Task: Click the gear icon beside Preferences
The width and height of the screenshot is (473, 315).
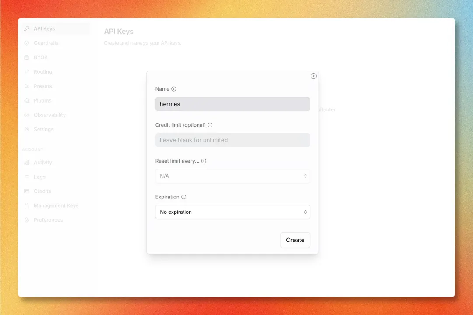Action: click(x=27, y=220)
